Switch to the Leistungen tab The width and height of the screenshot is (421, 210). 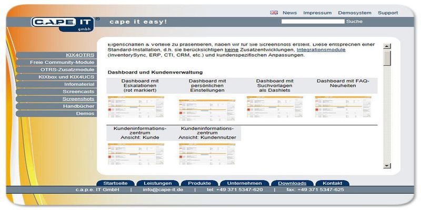pyautogui.click(x=157, y=183)
